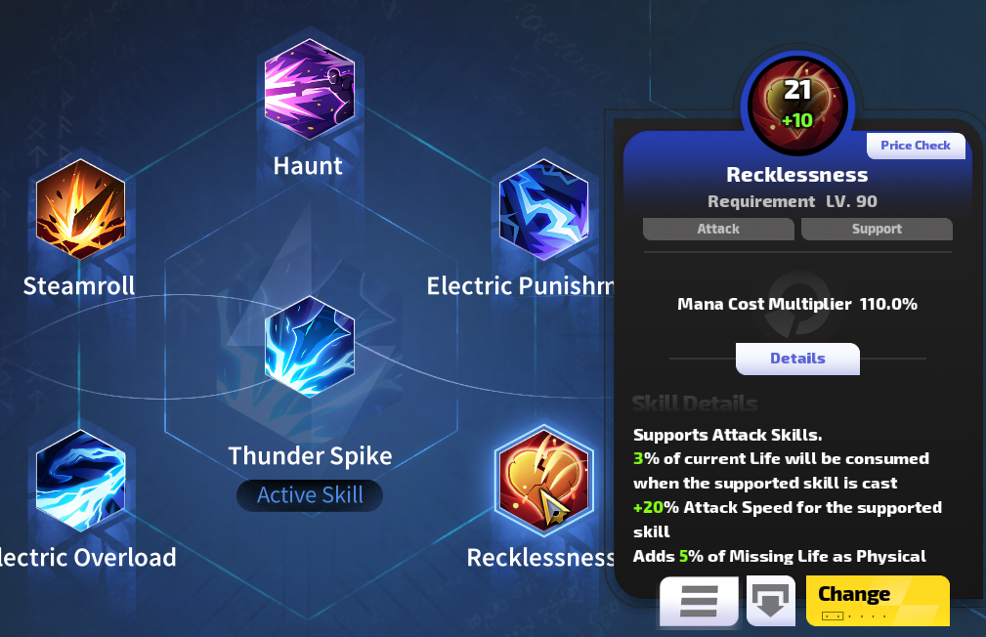Screen dimensions: 986x637
Task: Click the Thunder Spike skill name
Action: click(310, 456)
